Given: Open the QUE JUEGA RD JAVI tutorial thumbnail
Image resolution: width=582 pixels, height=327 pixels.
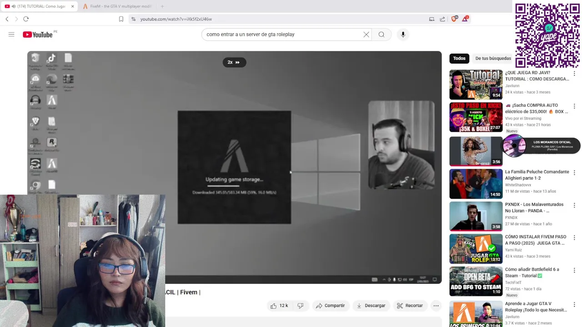Looking at the screenshot, I should pos(476,84).
